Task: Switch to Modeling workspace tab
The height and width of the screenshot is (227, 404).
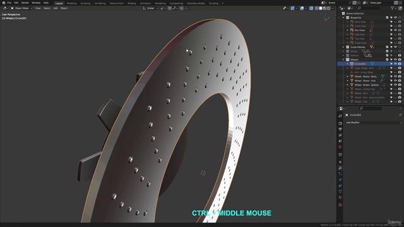Action: point(71,3)
